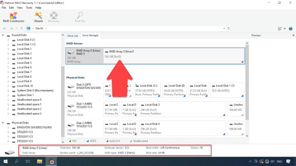Collapse the Found Disks tree node

coord(3,35)
